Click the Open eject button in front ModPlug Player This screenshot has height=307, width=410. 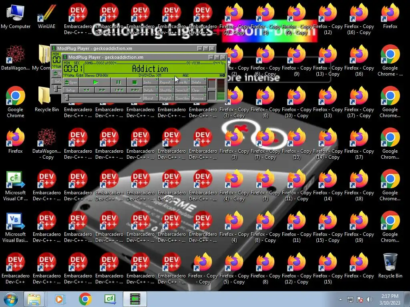click(x=70, y=82)
